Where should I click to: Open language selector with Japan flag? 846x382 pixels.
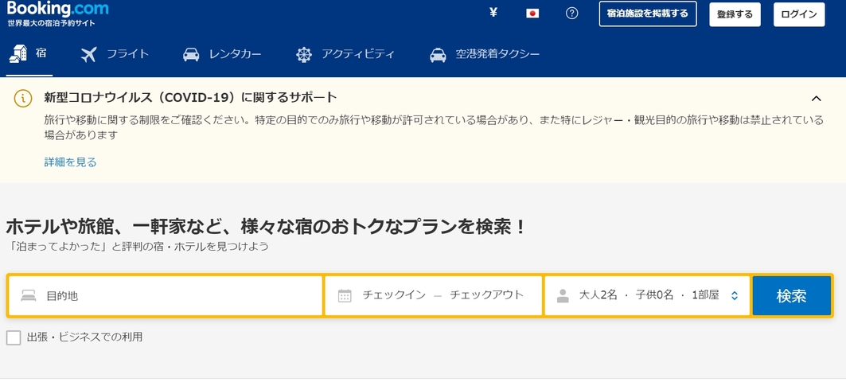(532, 14)
